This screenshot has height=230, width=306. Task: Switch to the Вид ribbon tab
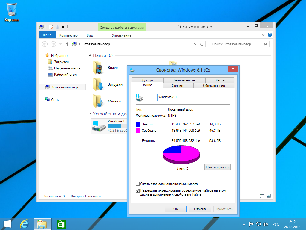click(90, 35)
